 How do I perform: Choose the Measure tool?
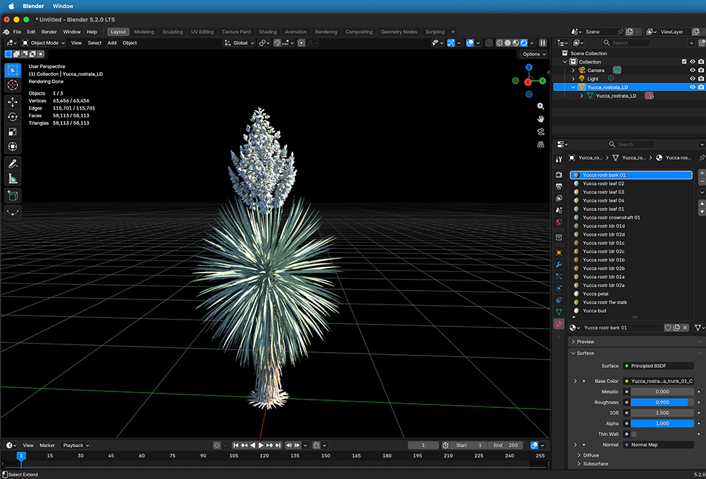(12, 179)
